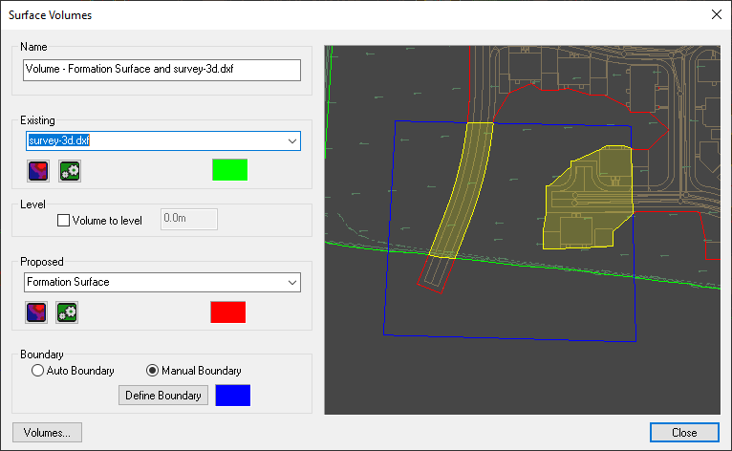Expand the Existing surface dropdown
732x451 pixels.
(291, 141)
